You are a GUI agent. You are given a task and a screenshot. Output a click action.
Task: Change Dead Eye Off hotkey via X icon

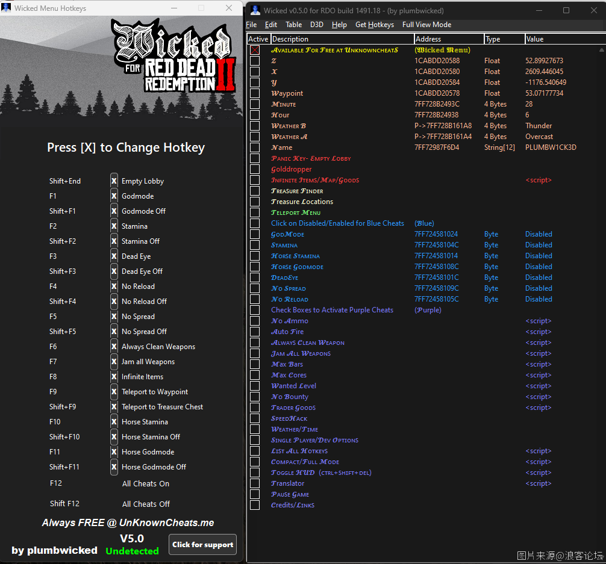(x=114, y=271)
